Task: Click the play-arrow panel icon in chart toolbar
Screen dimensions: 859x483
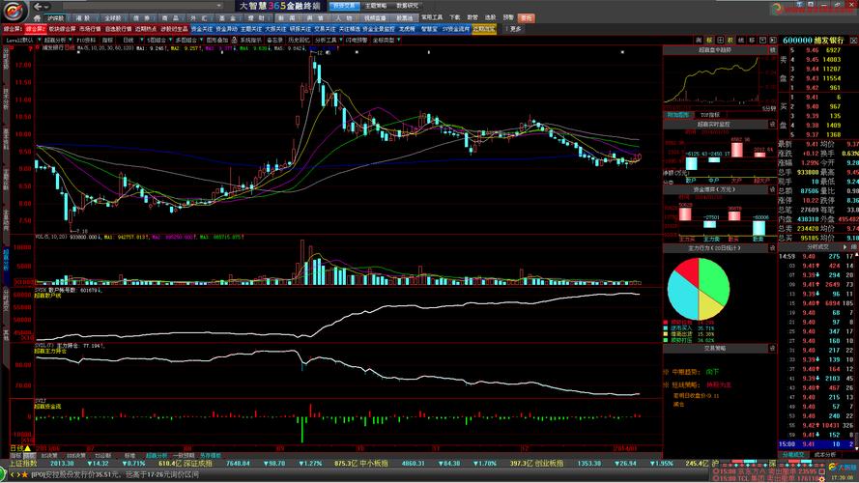Action: click(772, 40)
